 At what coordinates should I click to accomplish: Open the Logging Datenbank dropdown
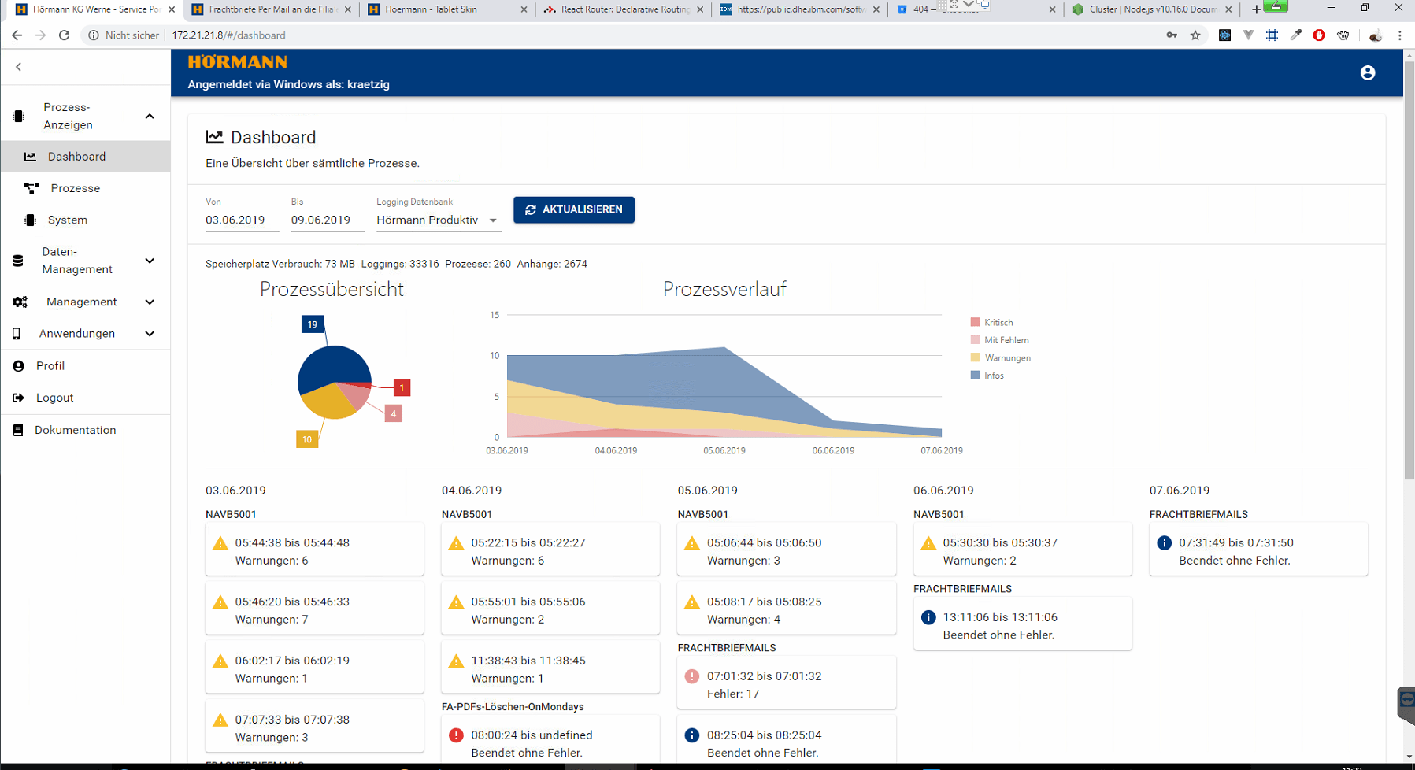438,220
